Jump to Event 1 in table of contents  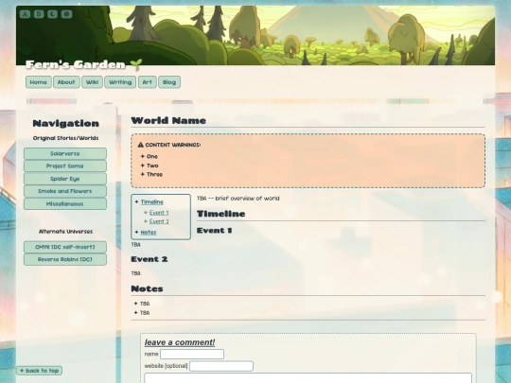(x=159, y=213)
